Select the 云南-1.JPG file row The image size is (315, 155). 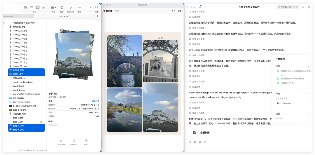[27, 70]
